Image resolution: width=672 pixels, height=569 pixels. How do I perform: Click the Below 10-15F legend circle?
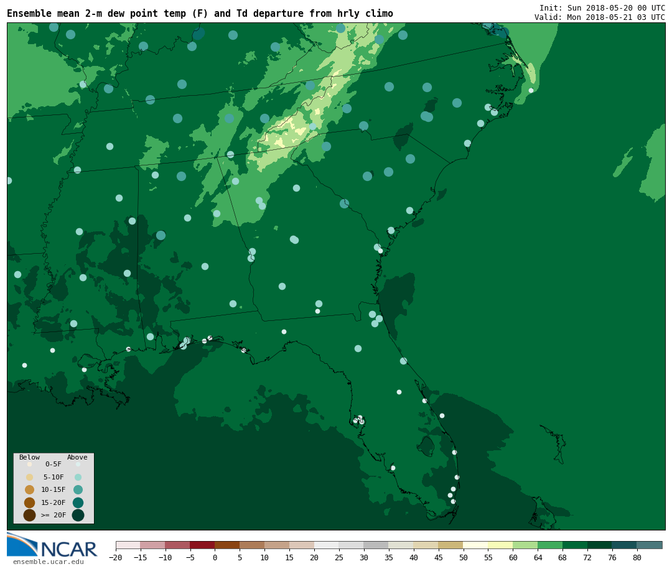(30, 490)
